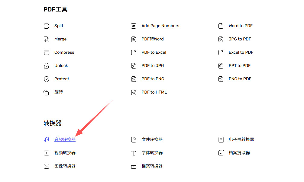Click the ebook converter book icon
This screenshot has height=182, width=304.
(221, 140)
